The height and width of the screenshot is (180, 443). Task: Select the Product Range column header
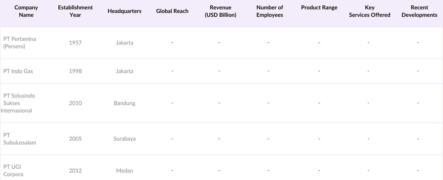[x=319, y=8]
